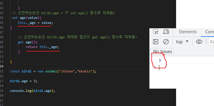Clear the console with the ban icon
214x106 pixels.
166,42
